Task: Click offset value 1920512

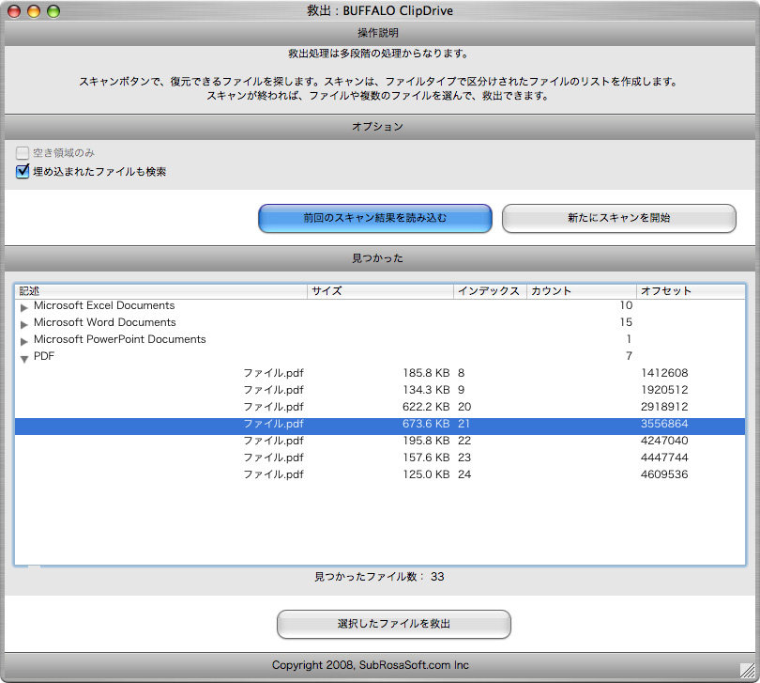Action: point(664,390)
